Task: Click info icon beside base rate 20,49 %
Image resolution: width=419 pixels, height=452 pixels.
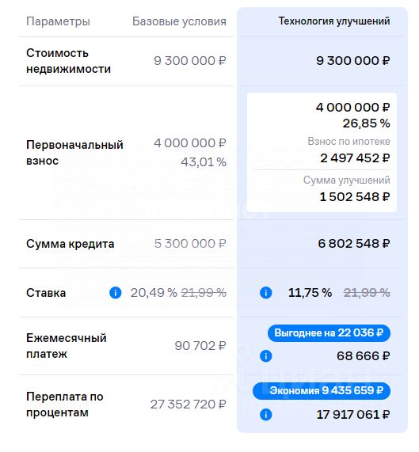Action: [x=116, y=293]
